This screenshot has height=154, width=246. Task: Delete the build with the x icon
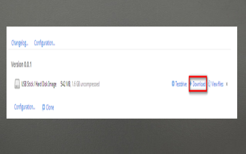[x=227, y=84]
